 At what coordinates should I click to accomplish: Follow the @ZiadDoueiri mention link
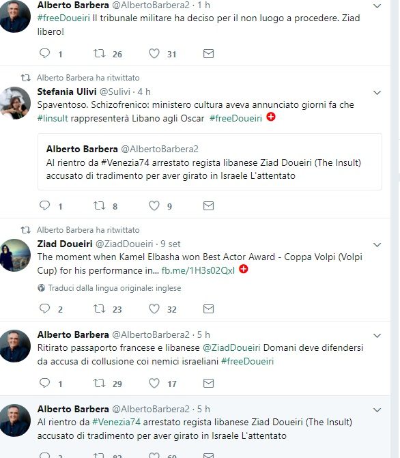pyautogui.click(x=231, y=347)
